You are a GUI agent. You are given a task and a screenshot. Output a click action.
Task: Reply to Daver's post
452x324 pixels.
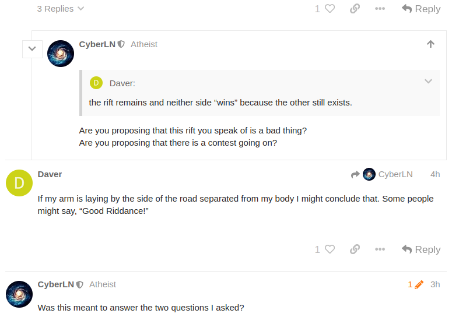[x=421, y=249]
